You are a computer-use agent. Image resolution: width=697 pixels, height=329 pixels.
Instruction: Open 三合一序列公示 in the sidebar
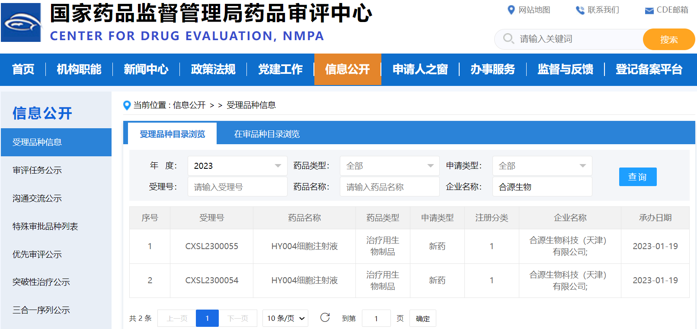point(41,310)
